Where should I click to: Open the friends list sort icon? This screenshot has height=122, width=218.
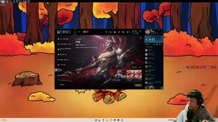tap(160, 44)
